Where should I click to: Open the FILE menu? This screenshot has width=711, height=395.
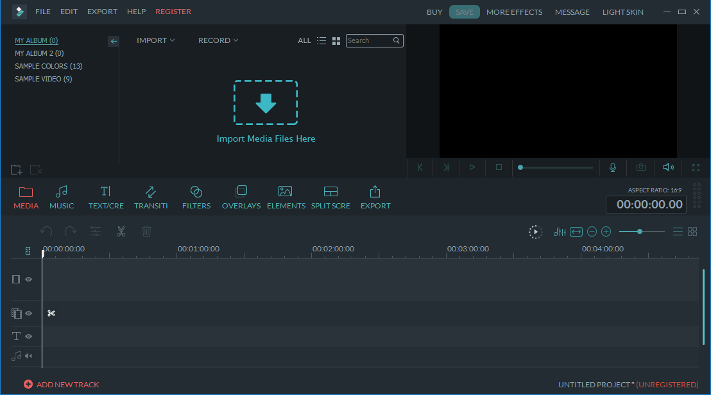[42, 12]
